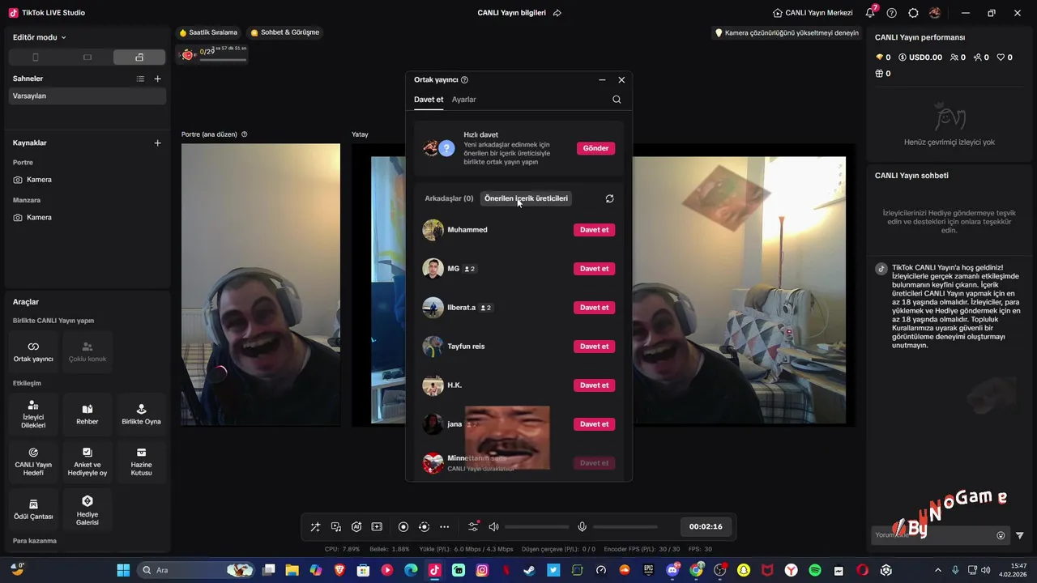This screenshot has height=583, width=1037.
Task: Search co-hosts with magnifier icon
Action: tap(617, 100)
